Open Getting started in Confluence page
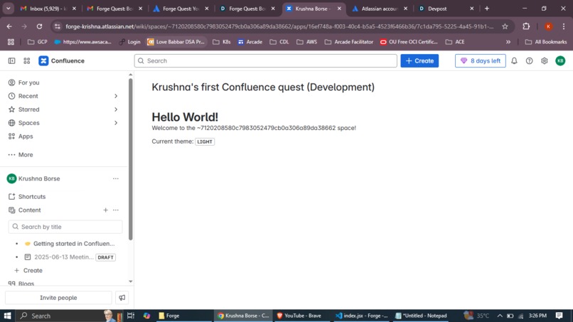573x322 pixels. (x=74, y=244)
